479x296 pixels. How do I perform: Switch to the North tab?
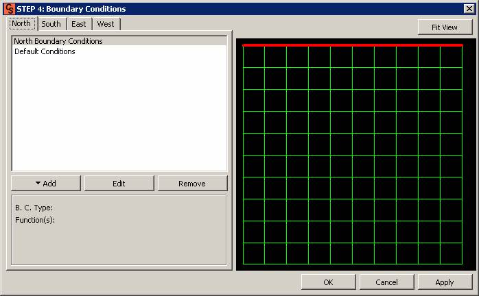tap(22, 23)
